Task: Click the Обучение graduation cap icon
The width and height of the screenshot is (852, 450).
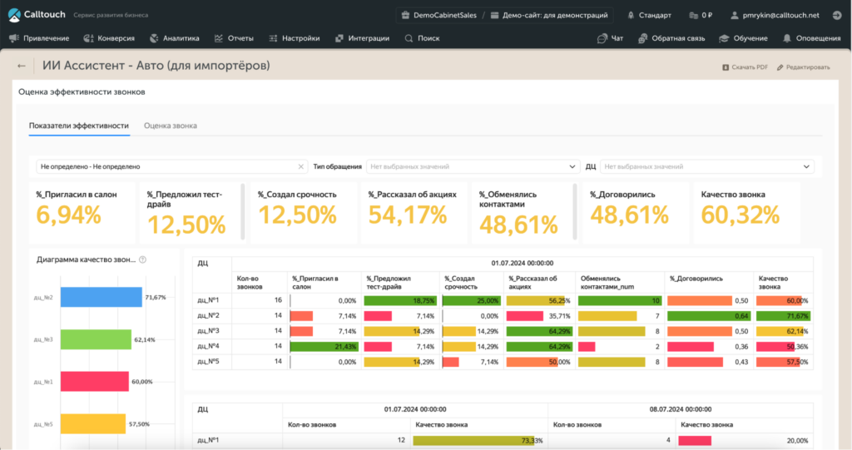Action: click(725, 38)
